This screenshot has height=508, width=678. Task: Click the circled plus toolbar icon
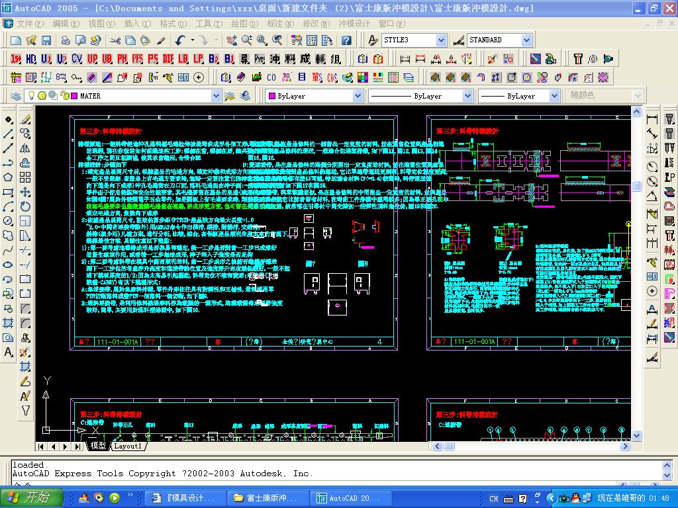pos(199,77)
